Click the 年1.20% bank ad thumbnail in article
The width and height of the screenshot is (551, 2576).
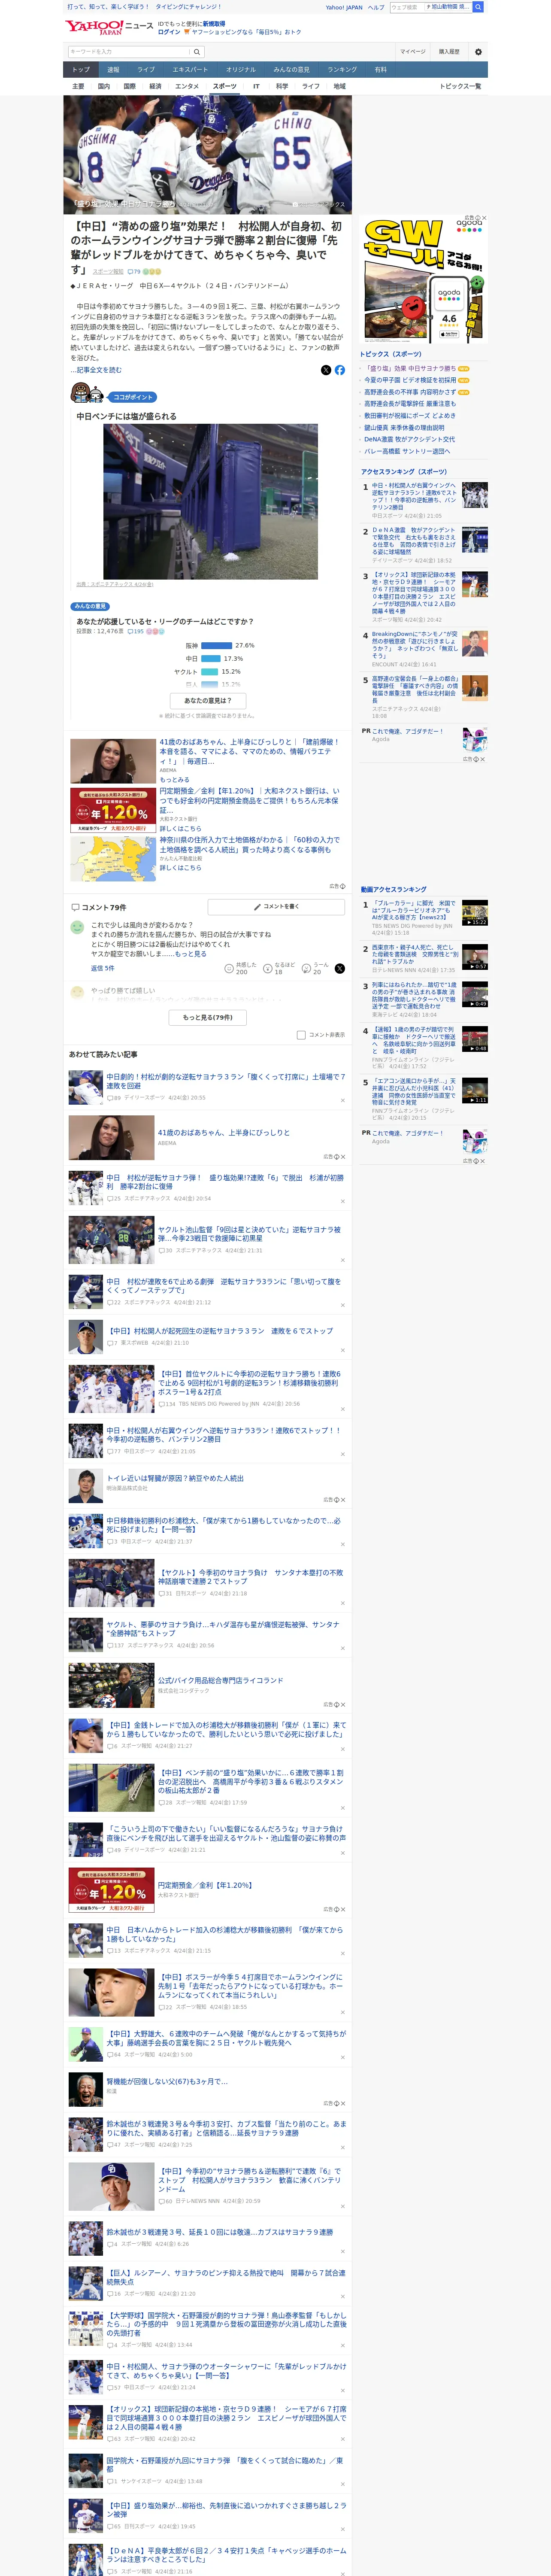pyautogui.click(x=112, y=811)
